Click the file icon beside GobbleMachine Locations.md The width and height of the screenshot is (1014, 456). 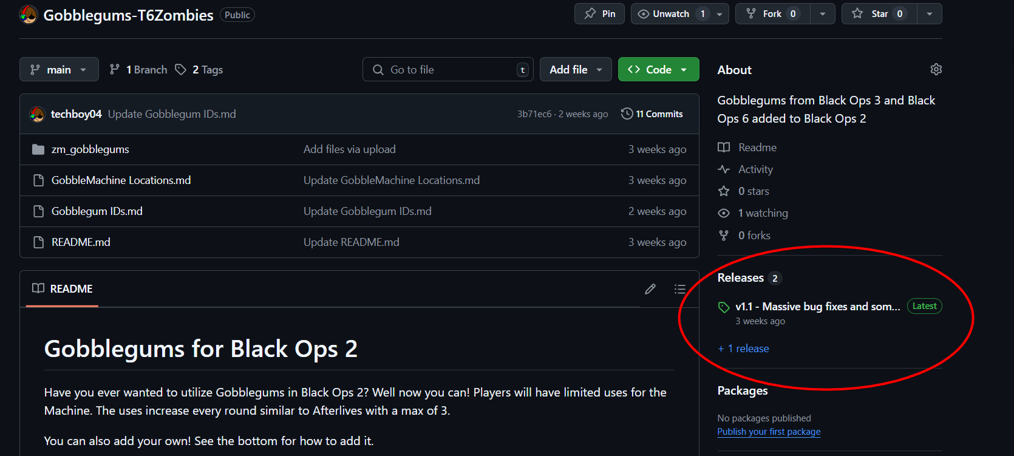38,180
